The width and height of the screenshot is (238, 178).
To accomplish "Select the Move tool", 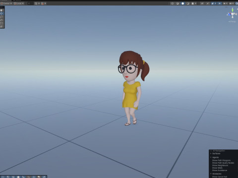I will tap(1, 13).
